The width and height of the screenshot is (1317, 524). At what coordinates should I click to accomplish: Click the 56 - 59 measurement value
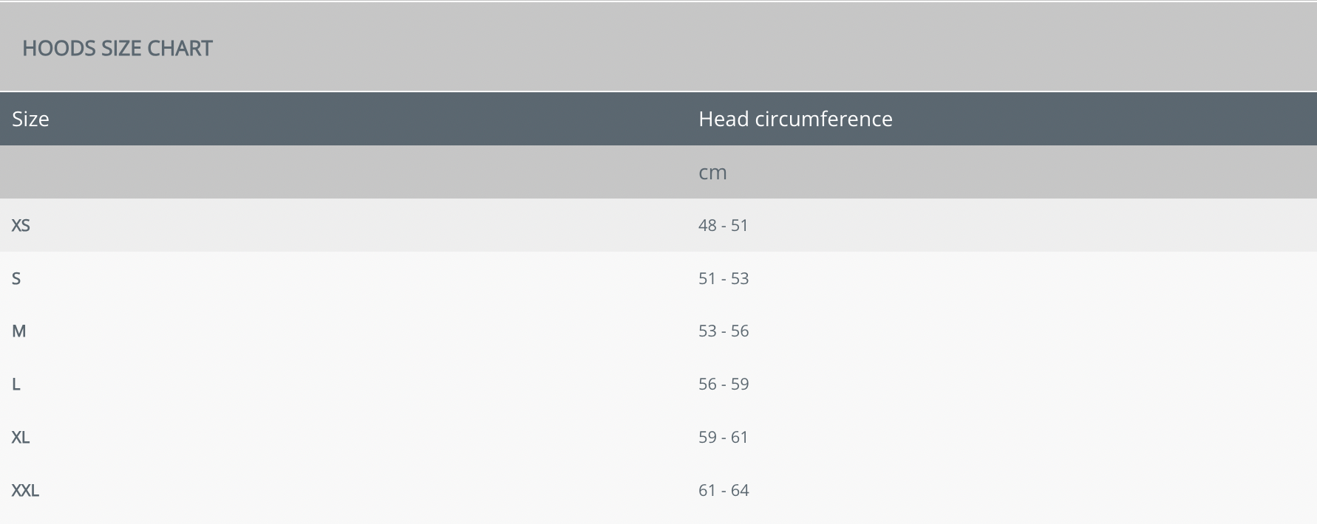pyautogui.click(x=723, y=385)
